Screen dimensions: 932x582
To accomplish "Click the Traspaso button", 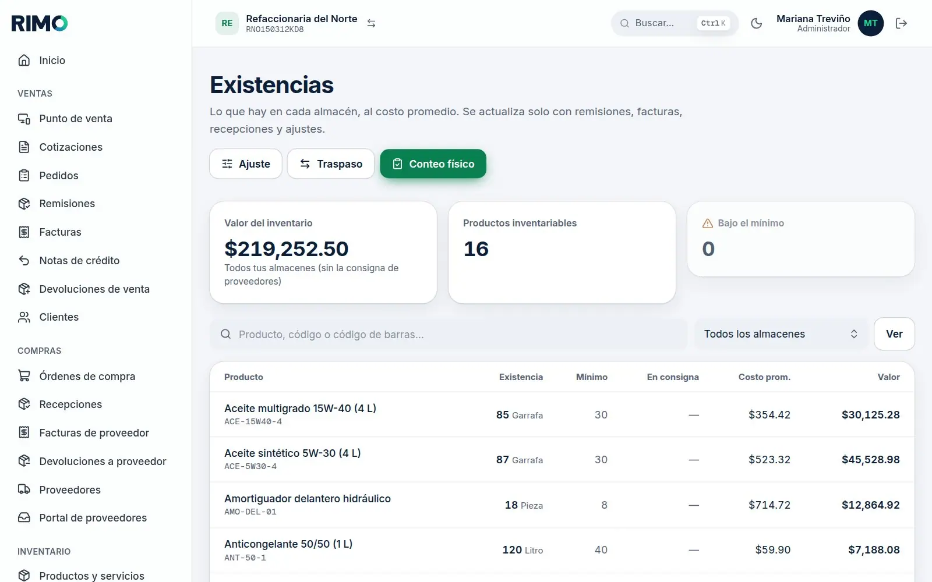I will point(331,164).
